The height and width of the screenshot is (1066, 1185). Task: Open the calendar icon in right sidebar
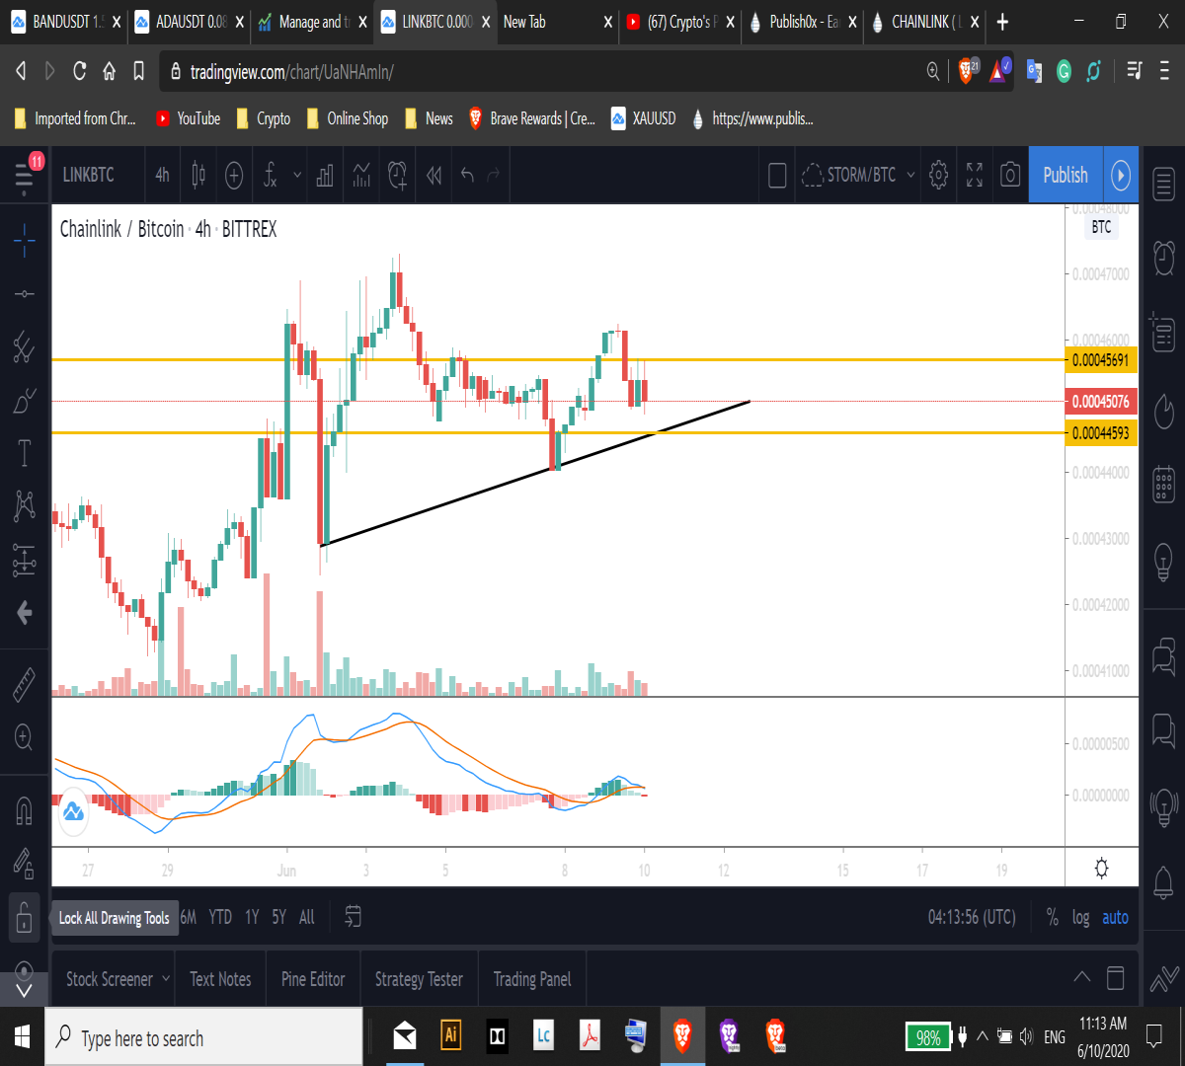1163,485
